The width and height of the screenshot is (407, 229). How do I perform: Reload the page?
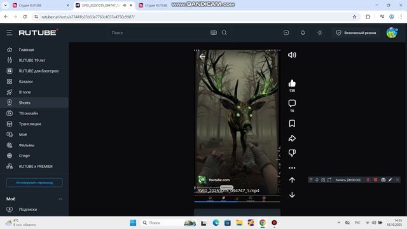25,17
